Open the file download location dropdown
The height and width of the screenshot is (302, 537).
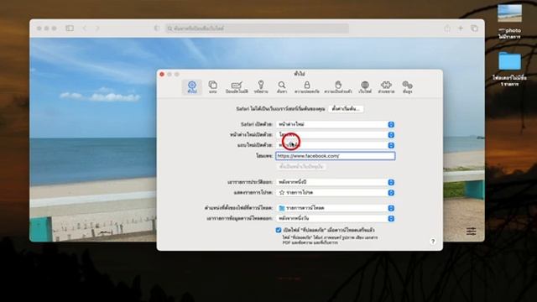coord(335,208)
